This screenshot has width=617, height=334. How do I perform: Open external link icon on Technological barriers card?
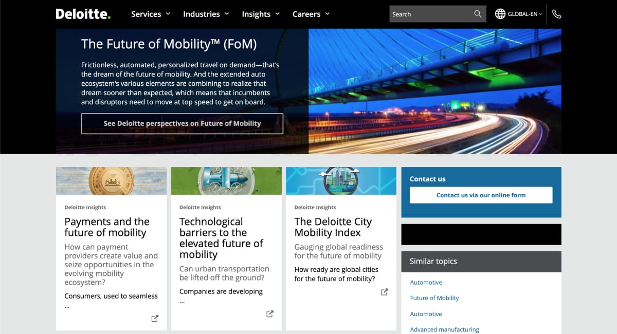(x=270, y=314)
